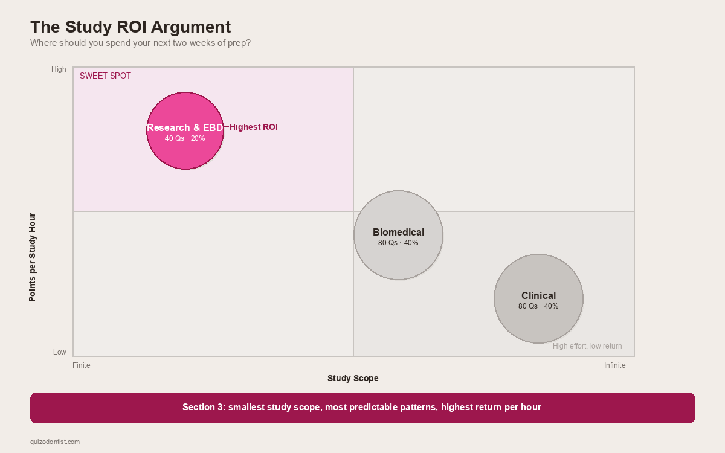
Task: Click the "SWEET SPOT" quadrant label
Action: pyautogui.click(x=105, y=76)
